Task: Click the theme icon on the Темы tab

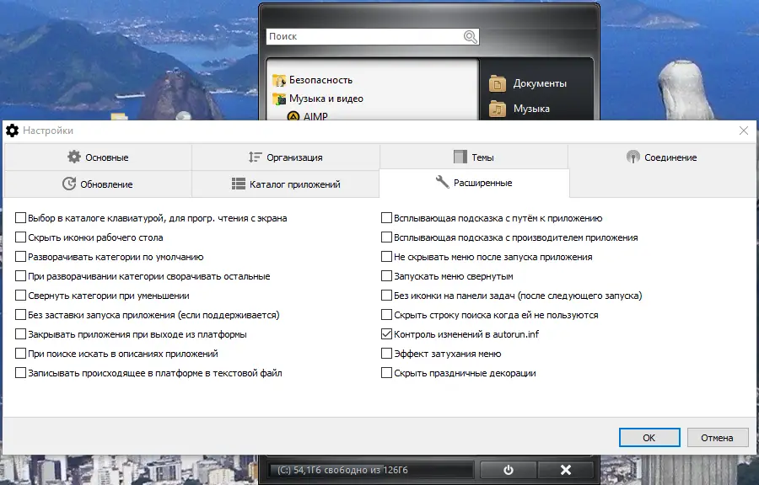Action: [460, 157]
